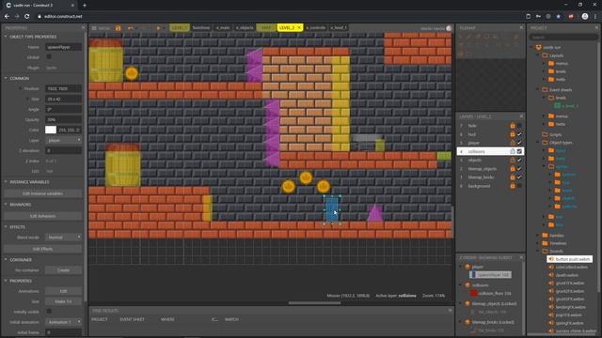Click the green e_level_1 event sheet icon
This screenshot has height=338, width=602.
pos(558,106)
